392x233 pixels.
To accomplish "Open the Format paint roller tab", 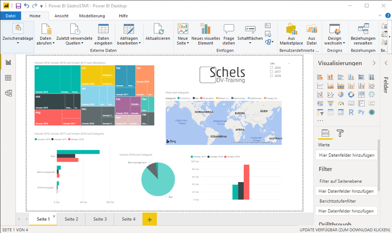I will 340,133.
